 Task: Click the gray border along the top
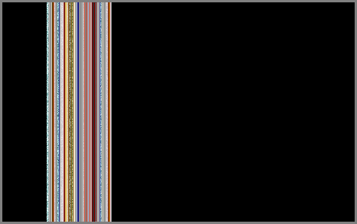(178, 1)
